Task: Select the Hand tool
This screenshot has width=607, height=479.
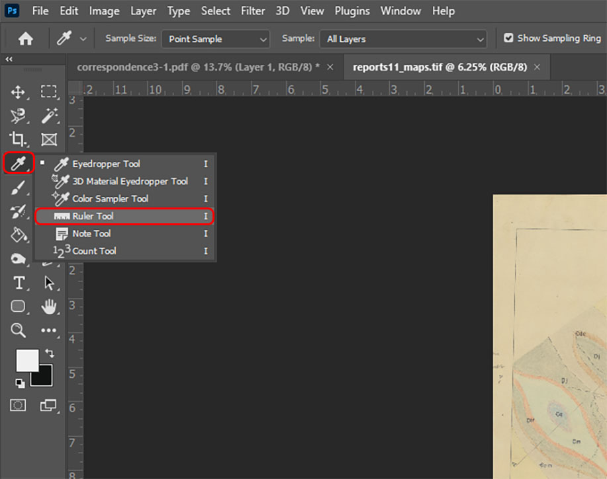Action: tap(49, 307)
